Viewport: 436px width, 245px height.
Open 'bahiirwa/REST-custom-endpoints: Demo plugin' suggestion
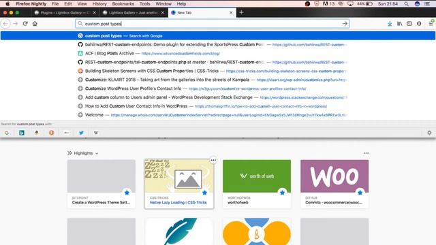pyautogui.click(x=218, y=44)
